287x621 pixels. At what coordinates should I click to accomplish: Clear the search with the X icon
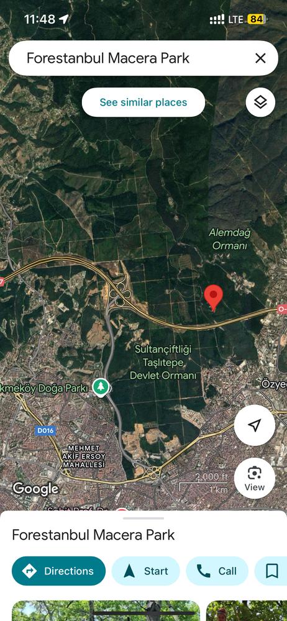coord(260,58)
